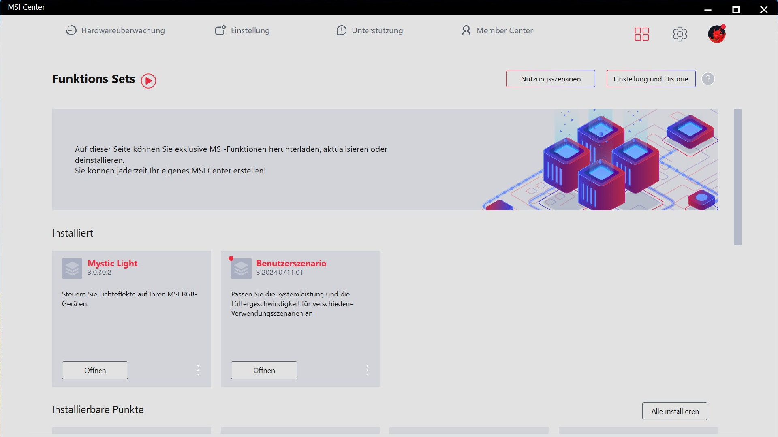Viewport: 778px width, 437px height.
Task: Switch to the Einstellung tab
Action: pos(242,30)
